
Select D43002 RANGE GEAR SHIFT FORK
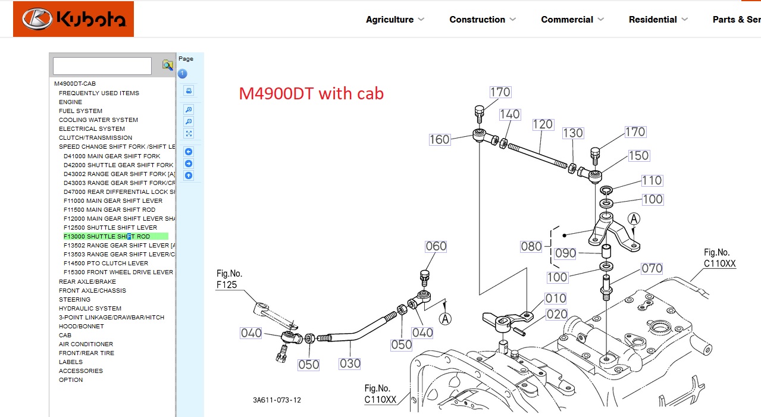(119, 174)
